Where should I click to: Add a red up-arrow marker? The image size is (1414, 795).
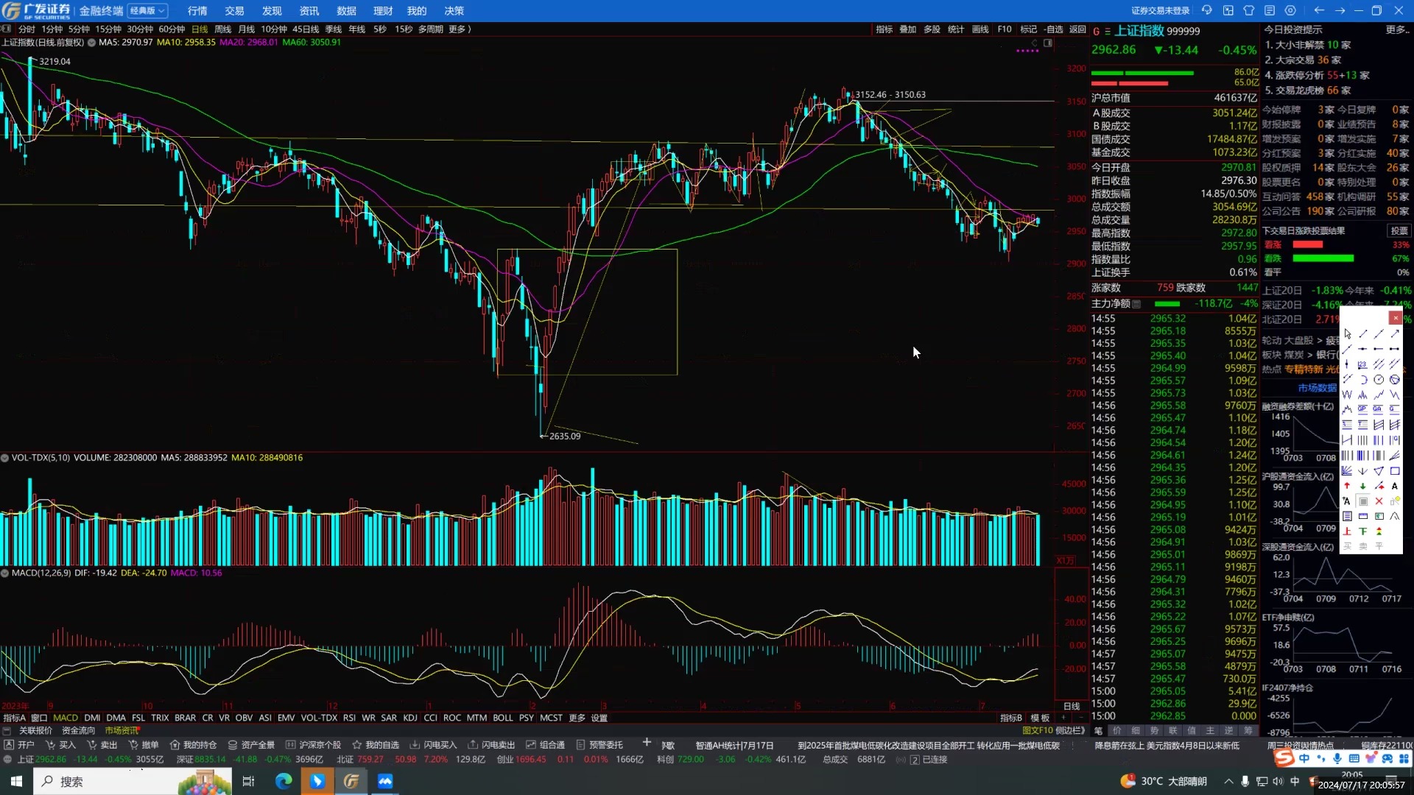click(1348, 486)
